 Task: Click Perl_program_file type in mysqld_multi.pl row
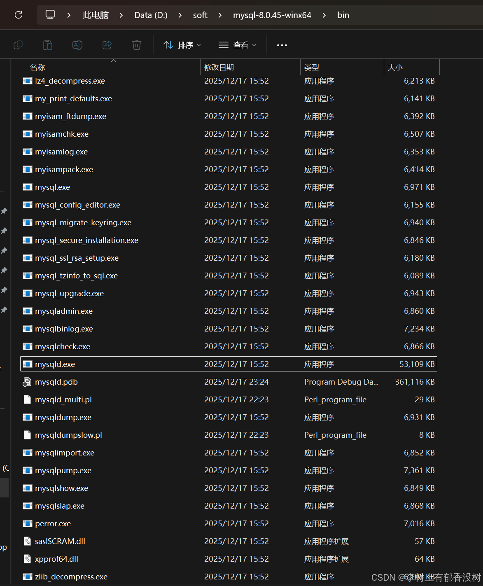(335, 399)
